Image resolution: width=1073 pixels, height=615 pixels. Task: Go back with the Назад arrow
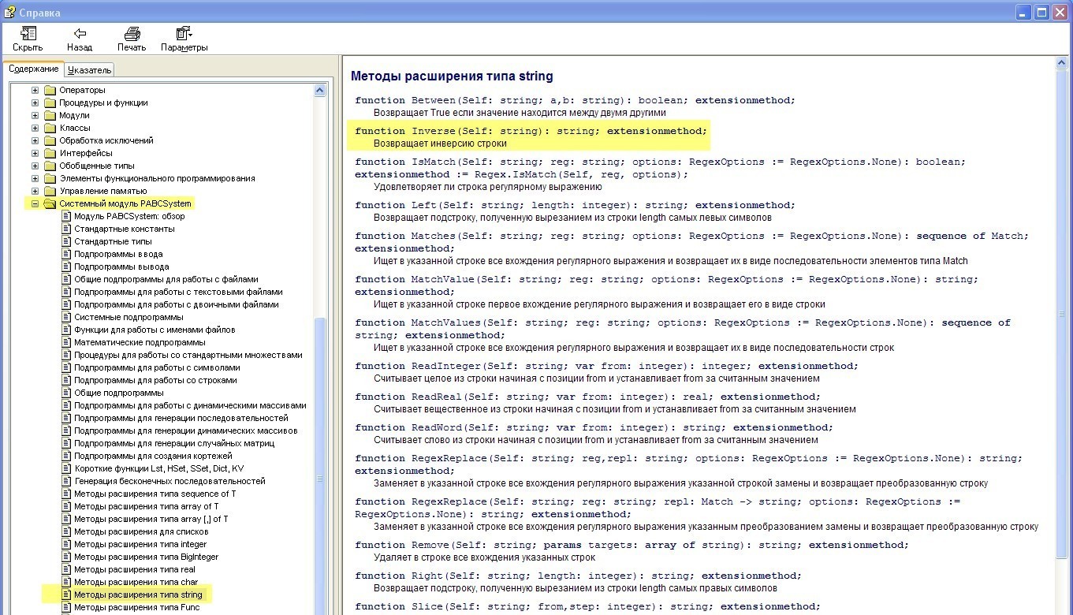(80, 33)
